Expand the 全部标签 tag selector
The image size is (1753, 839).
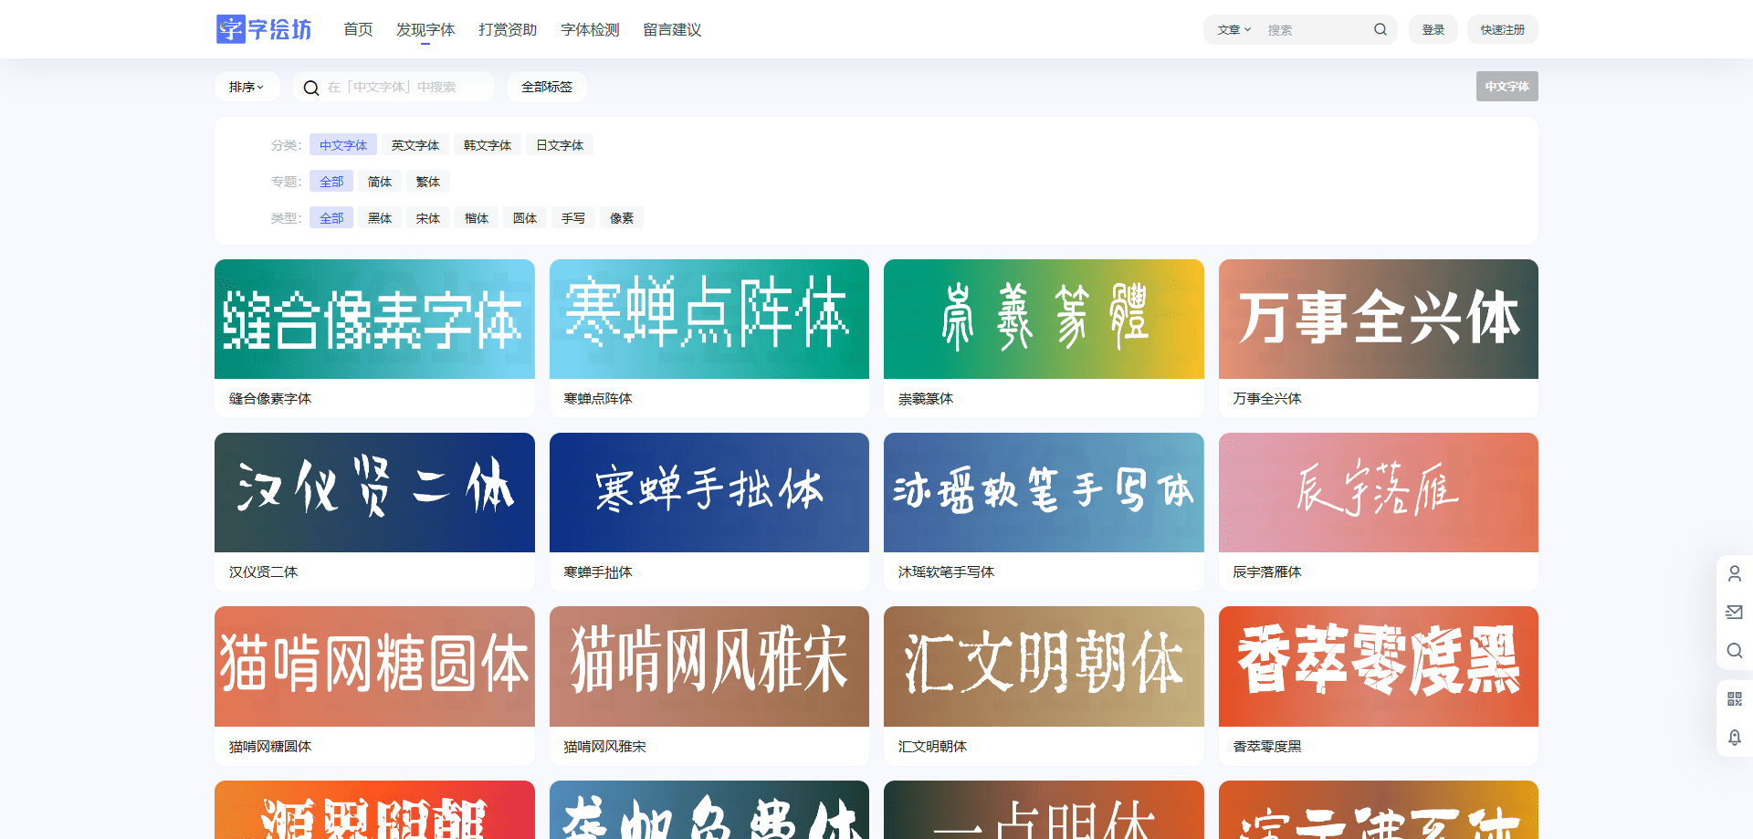(x=546, y=87)
